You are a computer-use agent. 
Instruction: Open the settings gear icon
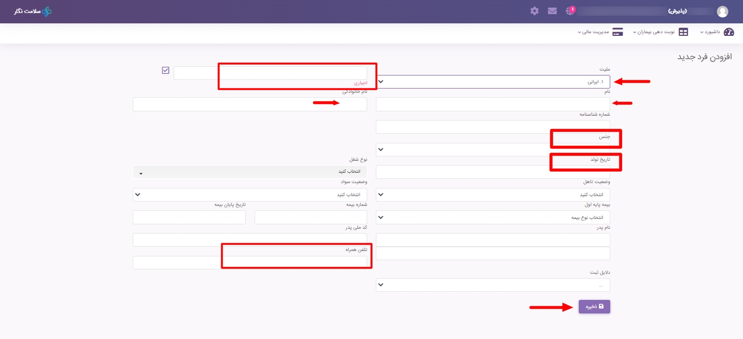click(x=535, y=11)
